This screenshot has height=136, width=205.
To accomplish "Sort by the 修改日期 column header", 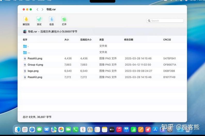I will tap(129, 40).
